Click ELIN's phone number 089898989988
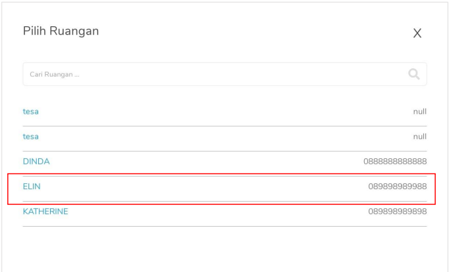The image size is (451, 272). tap(397, 187)
